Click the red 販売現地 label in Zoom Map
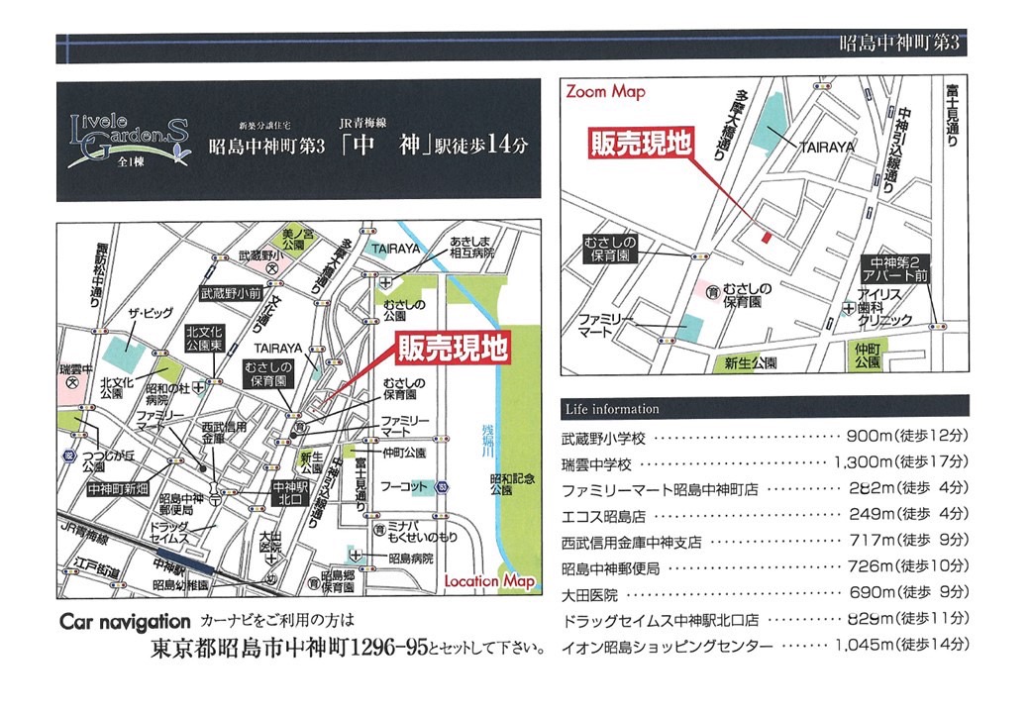1030x713 pixels. (x=641, y=144)
